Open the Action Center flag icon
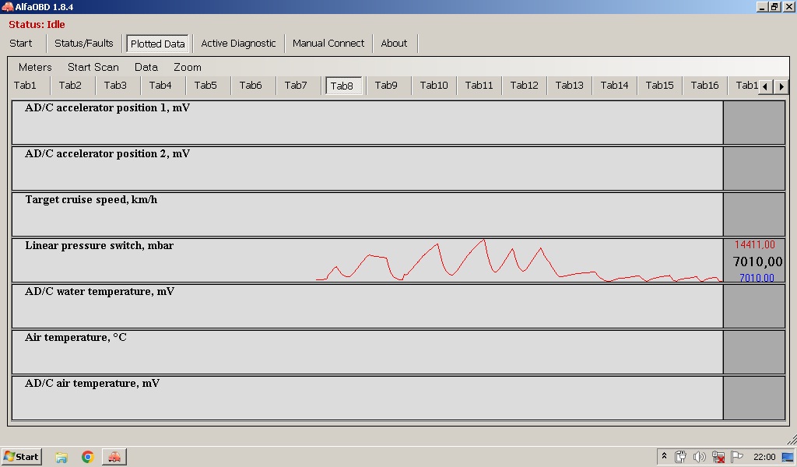797x467 pixels. pyautogui.click(x=736, y=457)
